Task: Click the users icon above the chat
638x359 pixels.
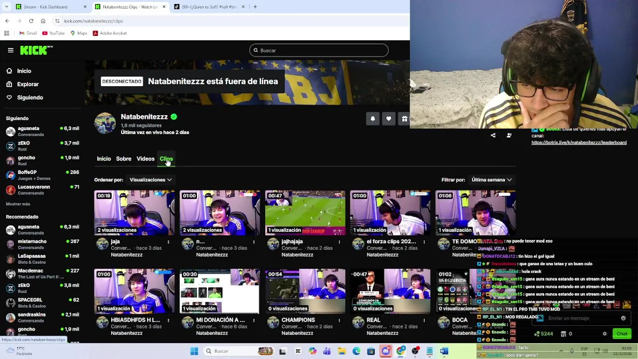Action: click(x=509, y=135)
